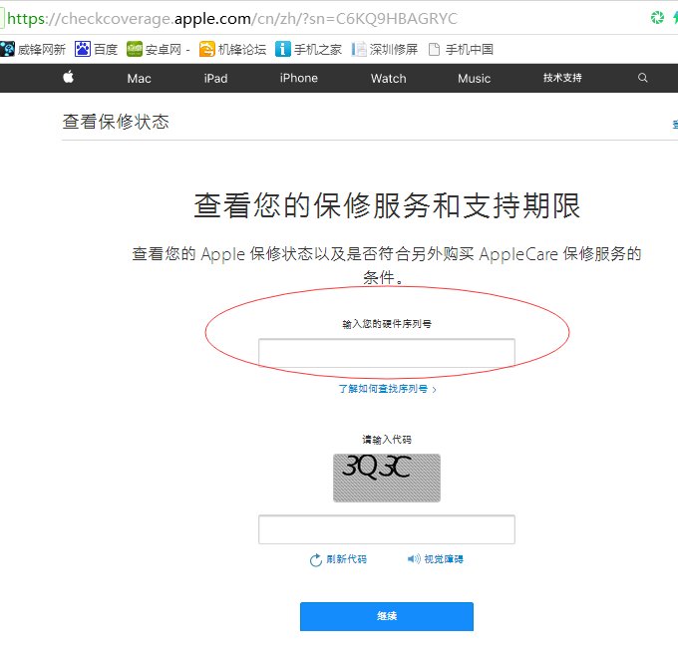Screen dimensions: 678x664
Task: Open the 百度 bookmark
Action: coord(97,49)
